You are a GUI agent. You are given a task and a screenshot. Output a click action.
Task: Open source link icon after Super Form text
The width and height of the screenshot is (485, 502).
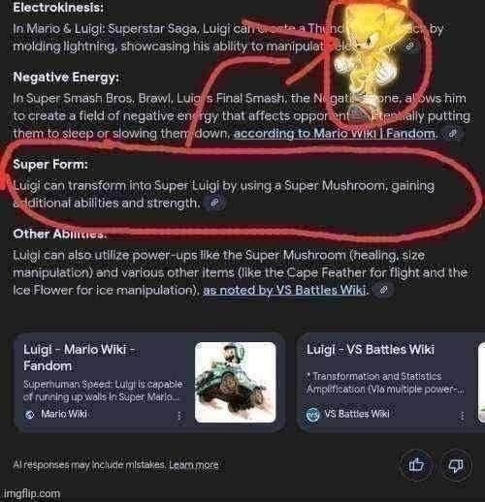click(214, 204)
